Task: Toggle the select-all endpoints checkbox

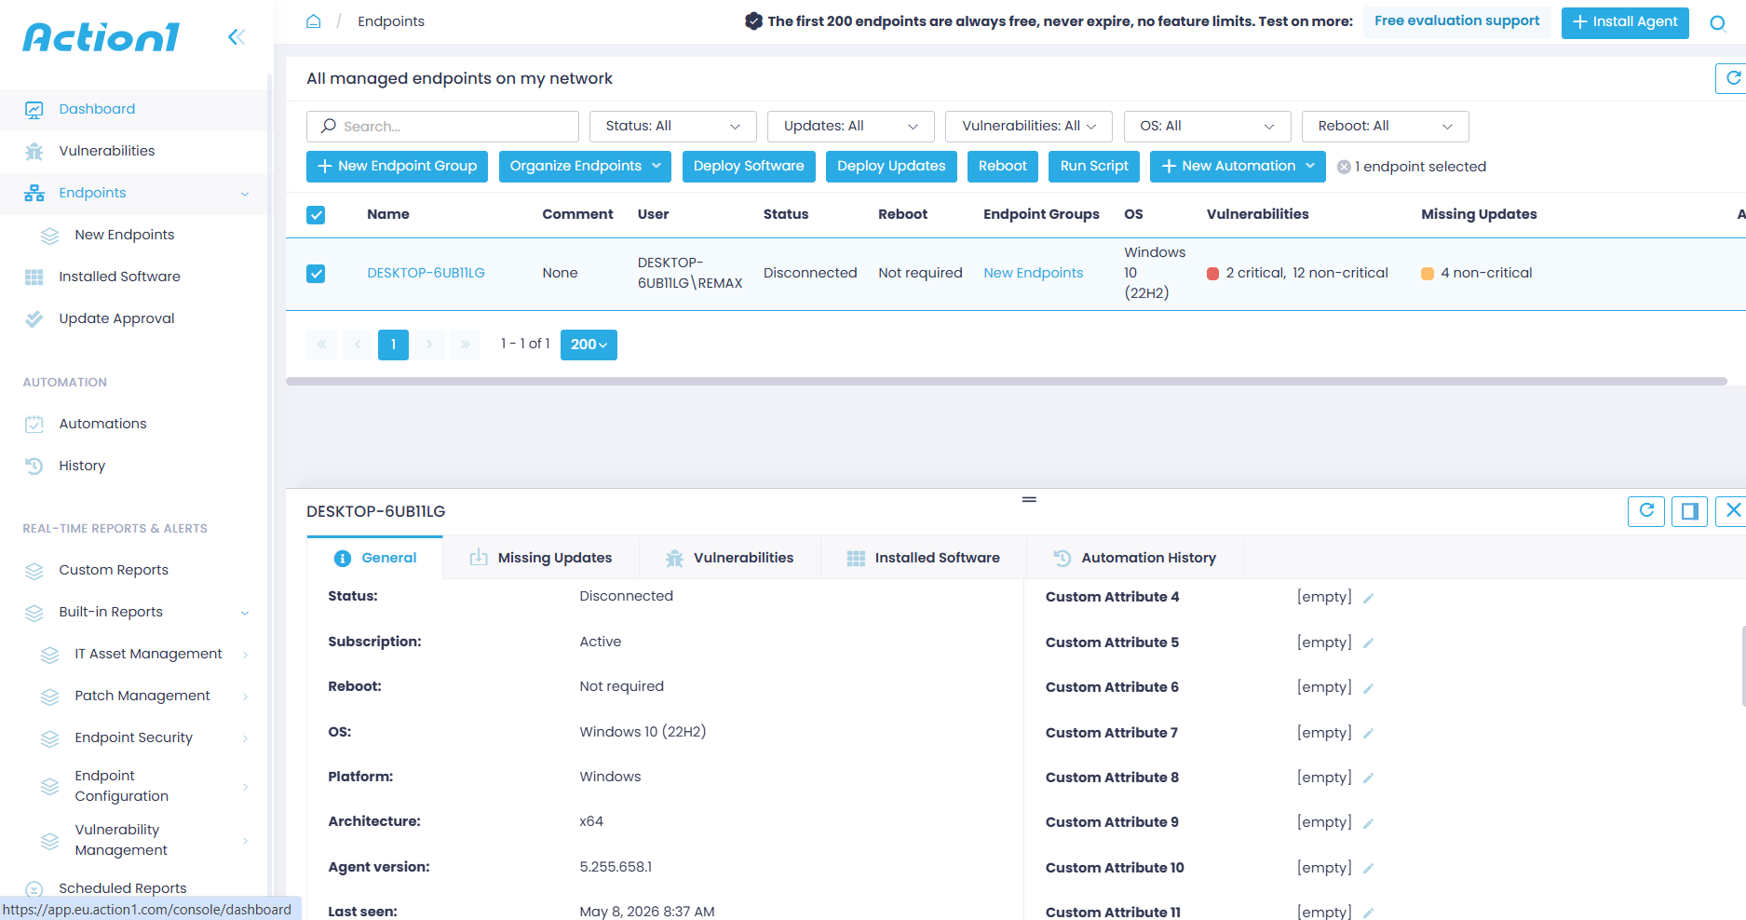Action: (x=316, y=215)
